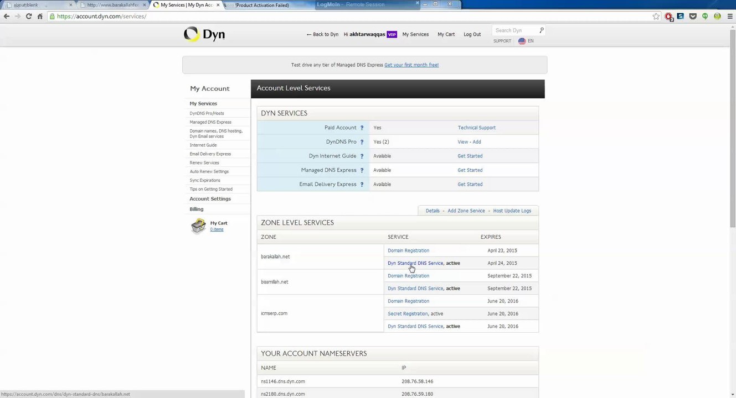Viewport: 736px width, 398px height.
Task: Open the green smiley extension icon
Action: tap(717, 17)
